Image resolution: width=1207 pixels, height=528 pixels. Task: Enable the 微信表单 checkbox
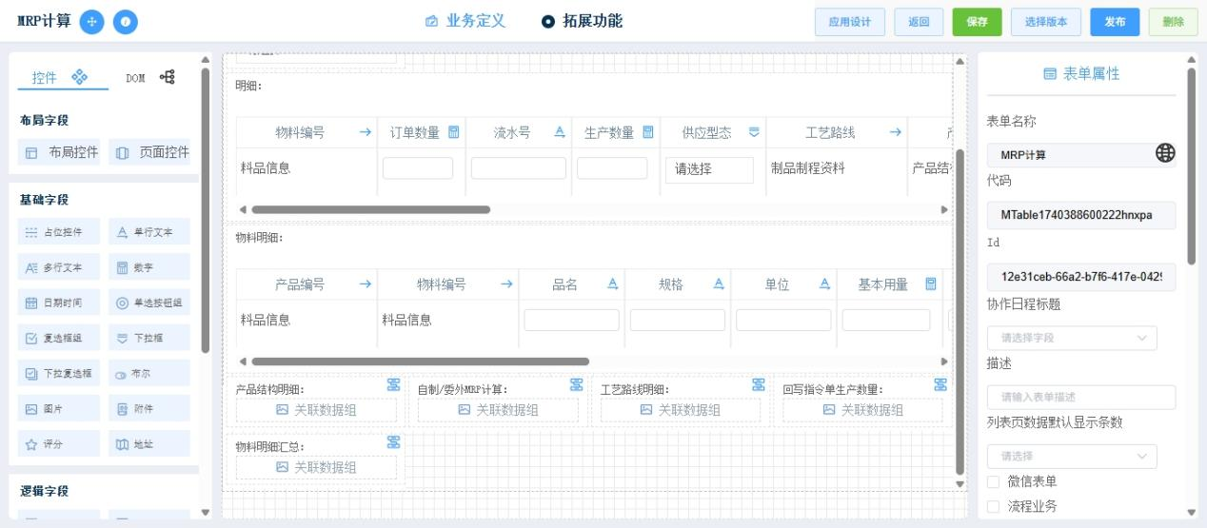click(994, 481)
